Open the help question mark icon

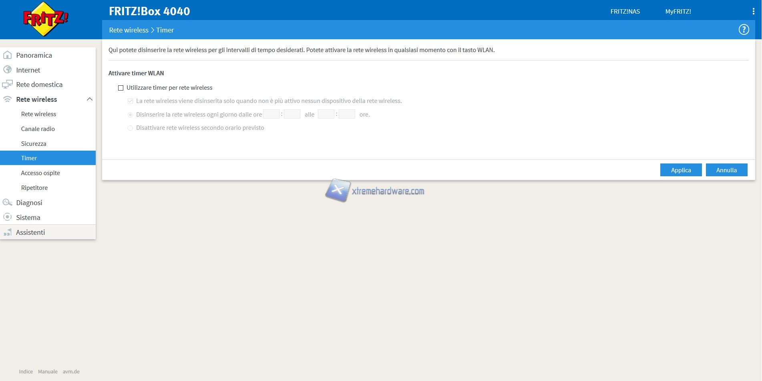(744, 30)
